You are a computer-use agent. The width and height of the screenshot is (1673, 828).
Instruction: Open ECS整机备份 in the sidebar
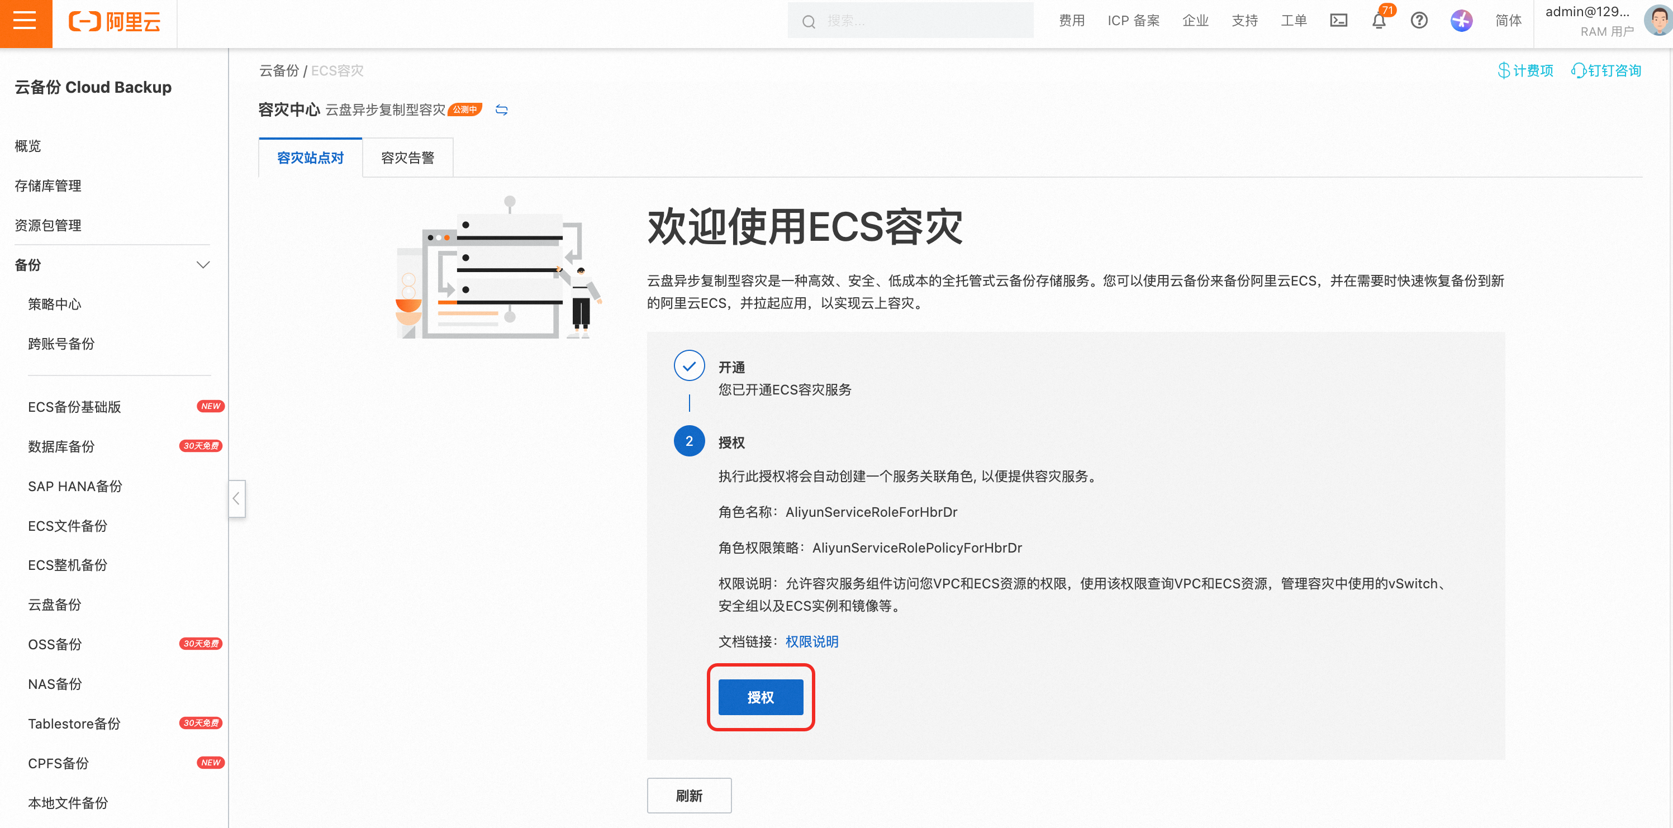pyautogui.click(x=68, y=565)
